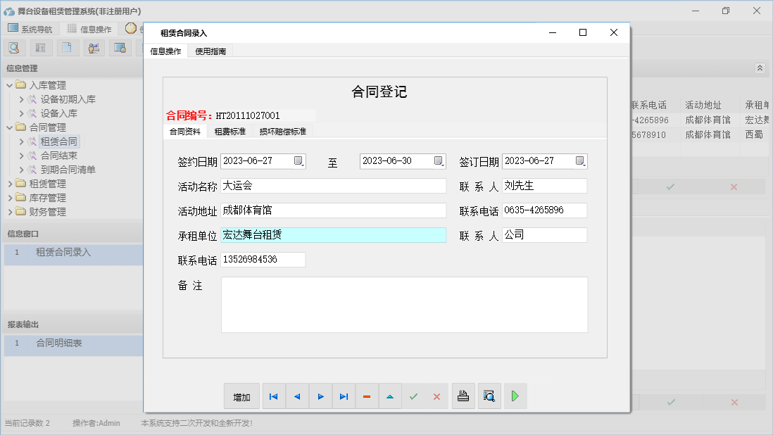The height and width of the screenshot is (435, 773).
Task: Click the search magnifier icon in top toolbar
Action: (14, 47)
